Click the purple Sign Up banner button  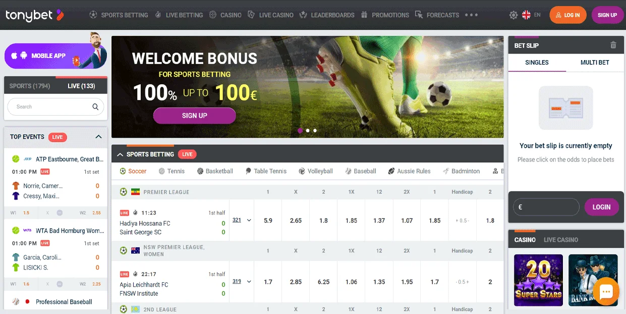click(x=195, y=116)
